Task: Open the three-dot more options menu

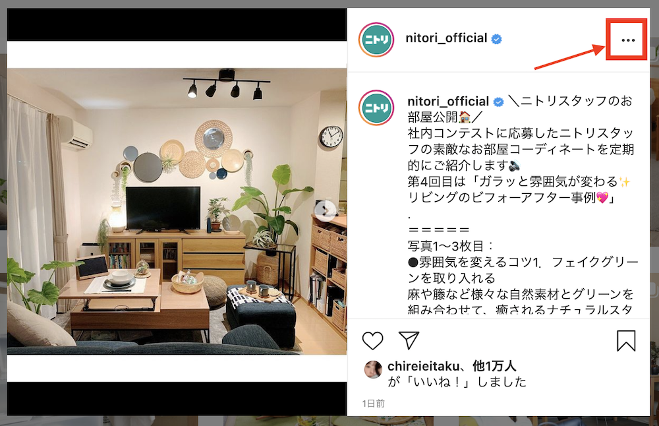Action: pos(628,40)
